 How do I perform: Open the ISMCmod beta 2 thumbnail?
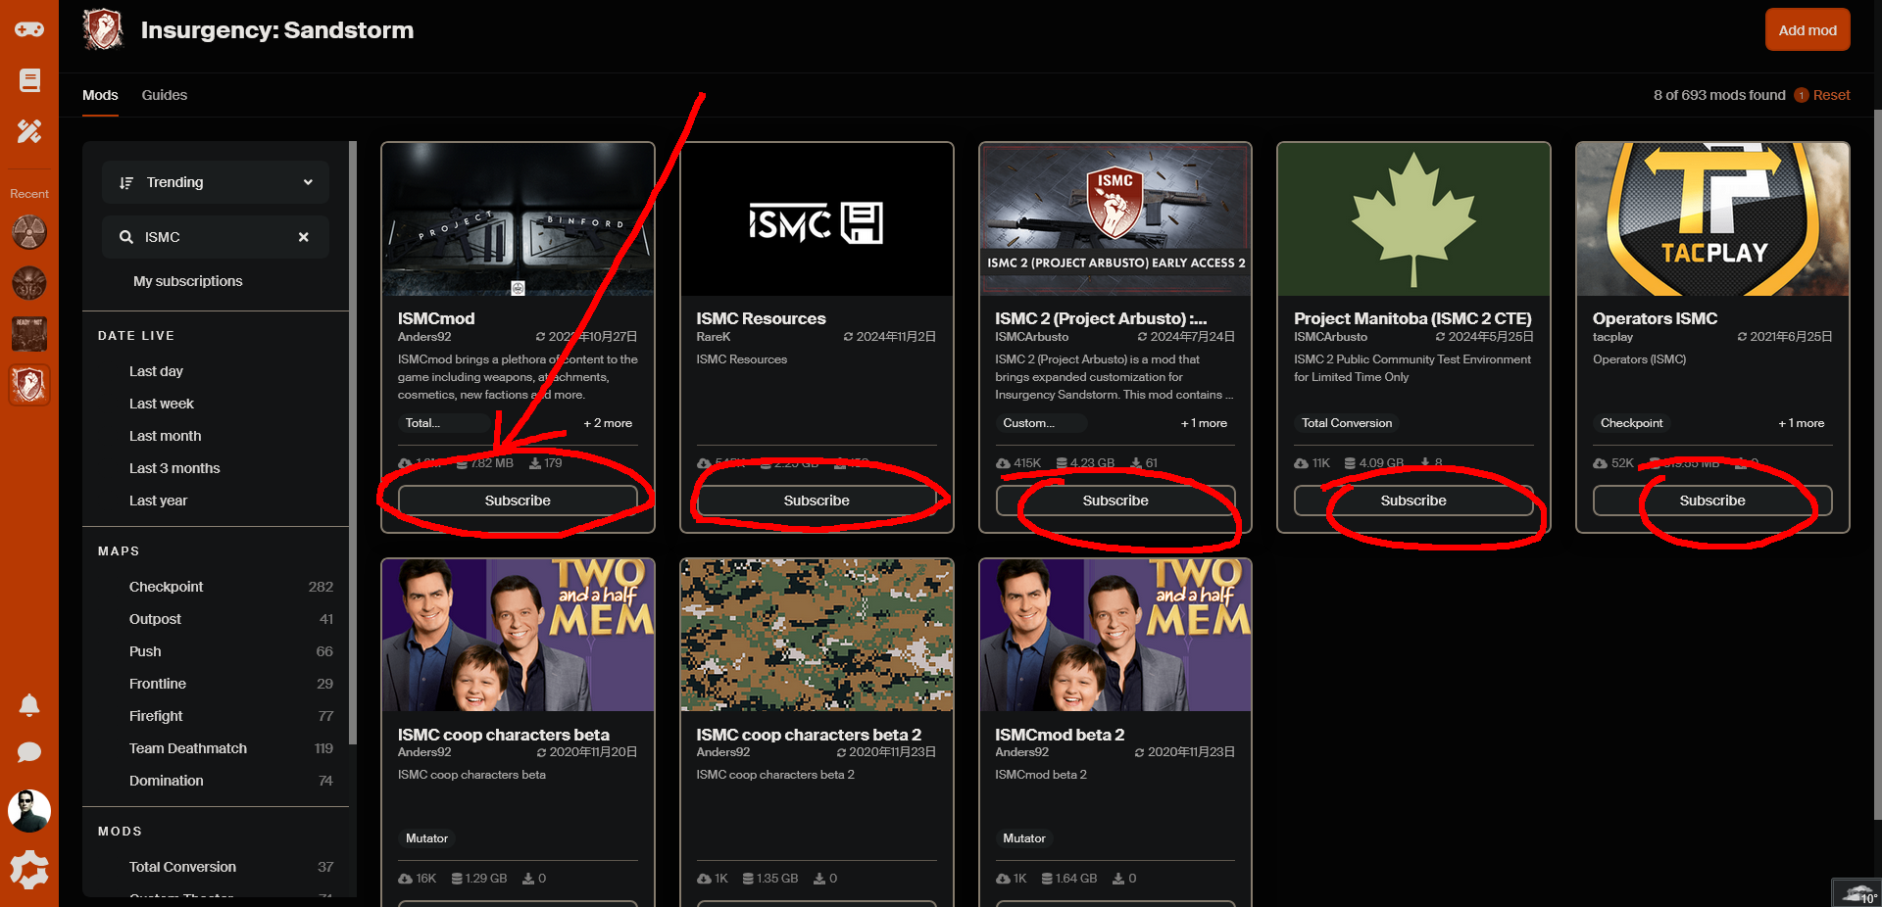pos(1115,635)
